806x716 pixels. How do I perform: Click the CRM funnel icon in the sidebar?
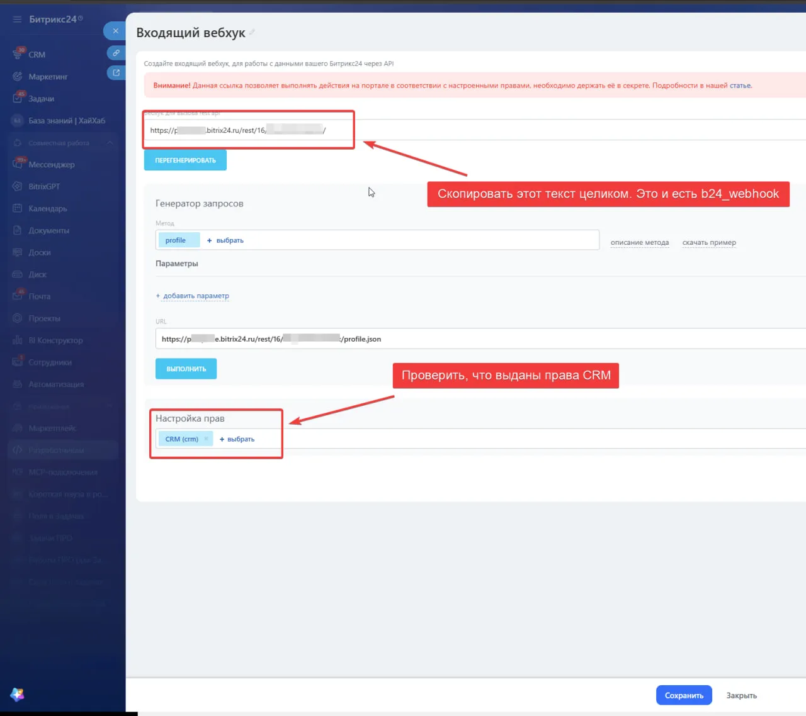[x=18, y=54]
